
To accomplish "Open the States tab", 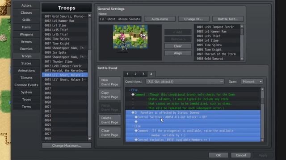I will pos(26,63).
